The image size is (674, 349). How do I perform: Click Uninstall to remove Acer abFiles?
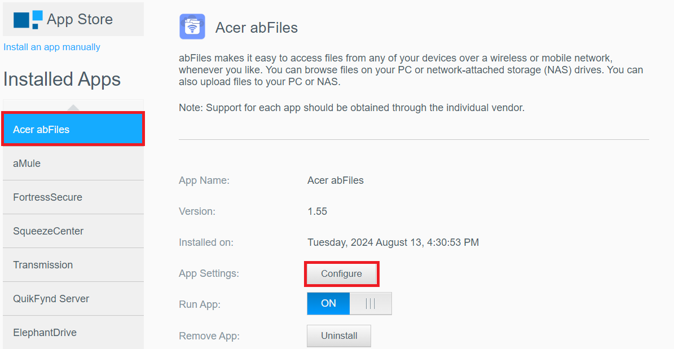(x=338, y=335)
